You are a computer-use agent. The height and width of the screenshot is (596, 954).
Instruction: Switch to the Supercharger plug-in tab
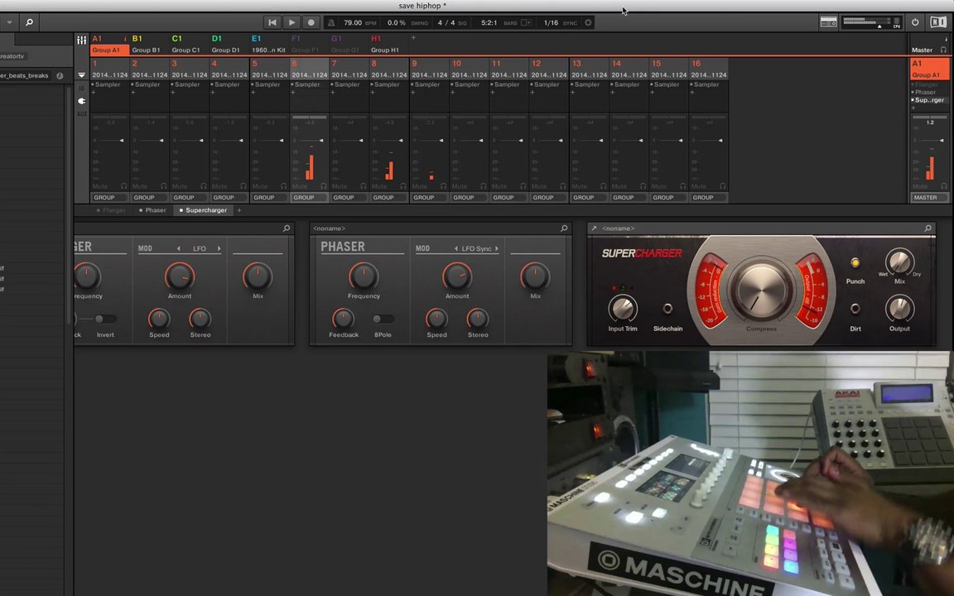coord(203,210)
